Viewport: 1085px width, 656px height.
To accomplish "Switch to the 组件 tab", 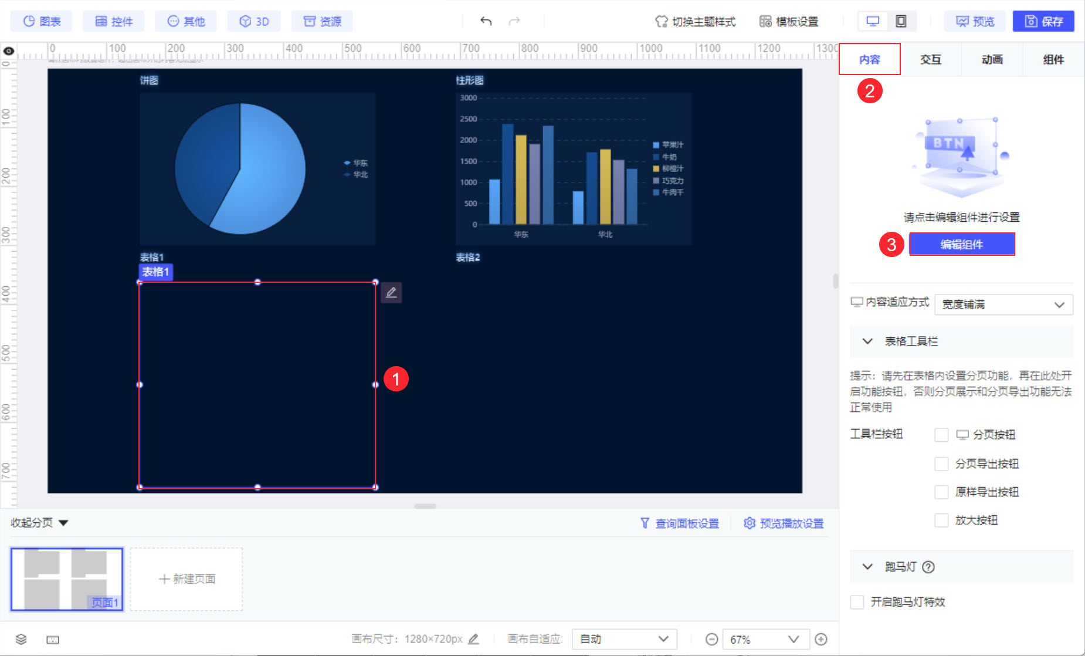I will (1053, 59).
